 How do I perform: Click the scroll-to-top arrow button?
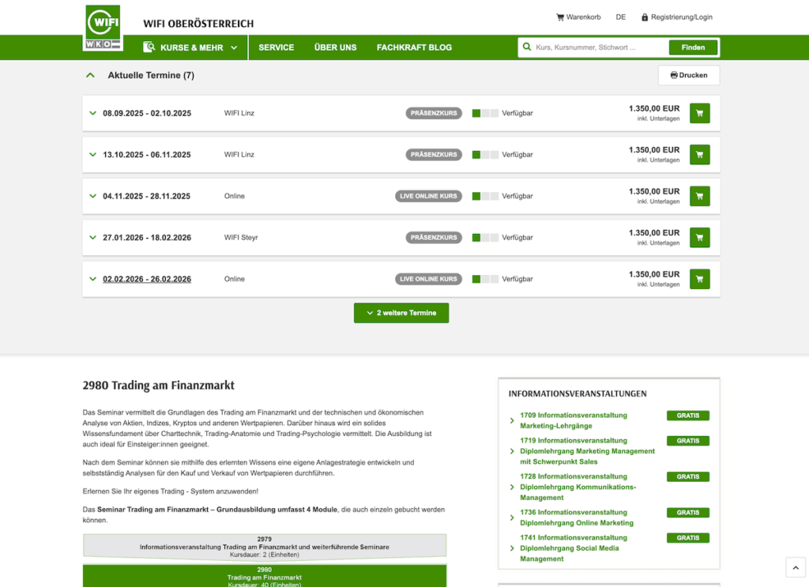click(796, 567)
